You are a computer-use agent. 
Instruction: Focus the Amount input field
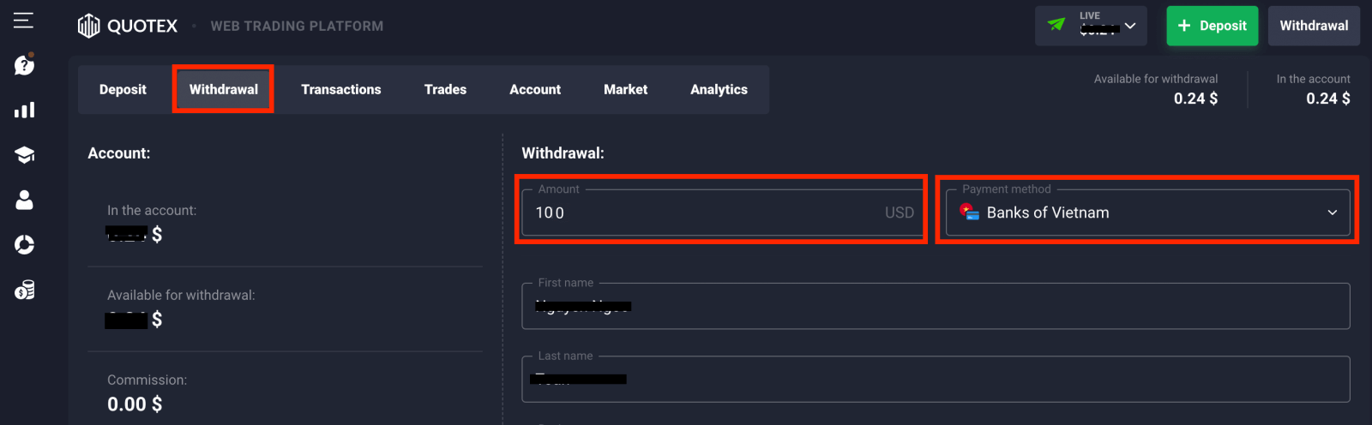pos(703,212)
